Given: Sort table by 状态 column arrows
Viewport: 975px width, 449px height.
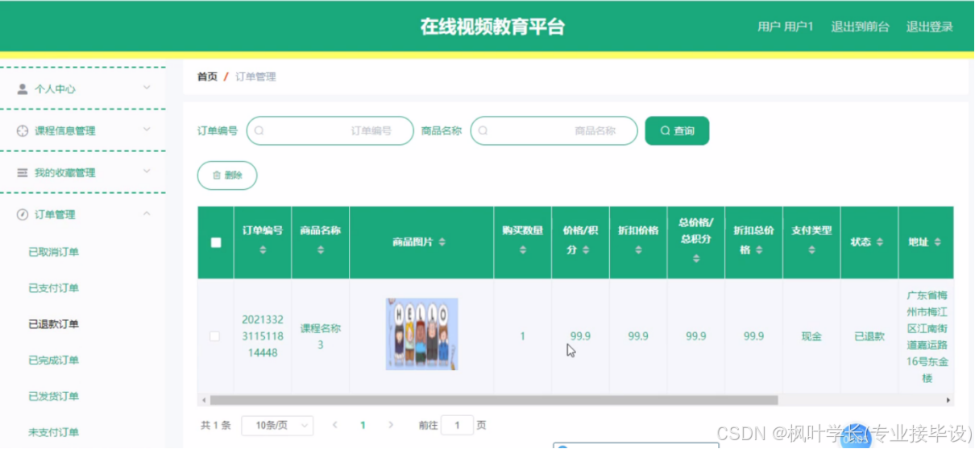Looking at the screenshot, I should 879,242.
